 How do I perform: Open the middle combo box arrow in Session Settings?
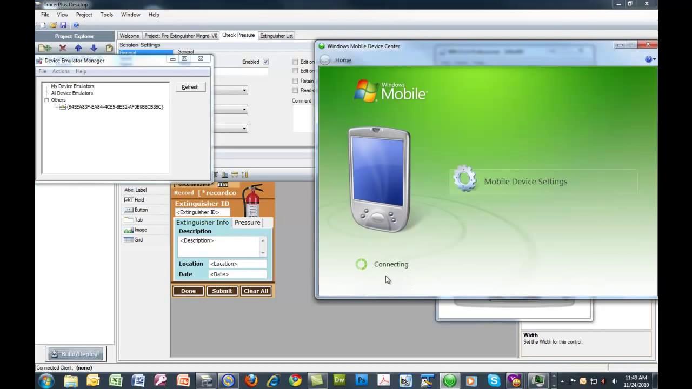244,109
